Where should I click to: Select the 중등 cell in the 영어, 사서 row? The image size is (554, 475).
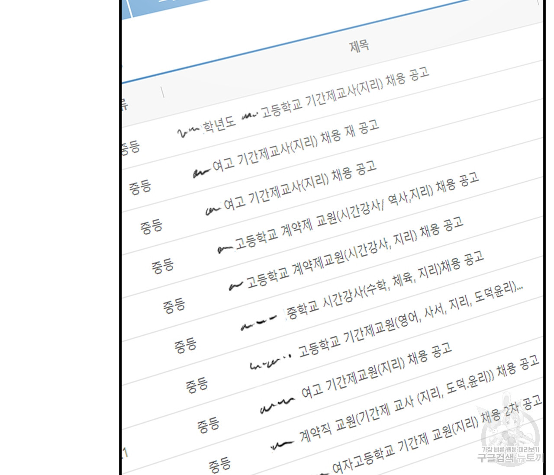coord(196,385)
